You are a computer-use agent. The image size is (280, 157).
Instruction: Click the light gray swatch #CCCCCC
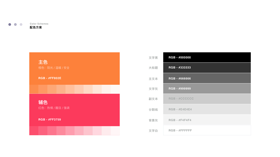tap(207, 99)
